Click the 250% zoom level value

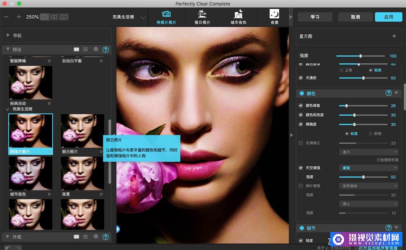point(32,17)
